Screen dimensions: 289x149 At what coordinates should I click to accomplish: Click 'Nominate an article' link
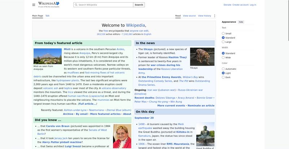tap(201, 106)
